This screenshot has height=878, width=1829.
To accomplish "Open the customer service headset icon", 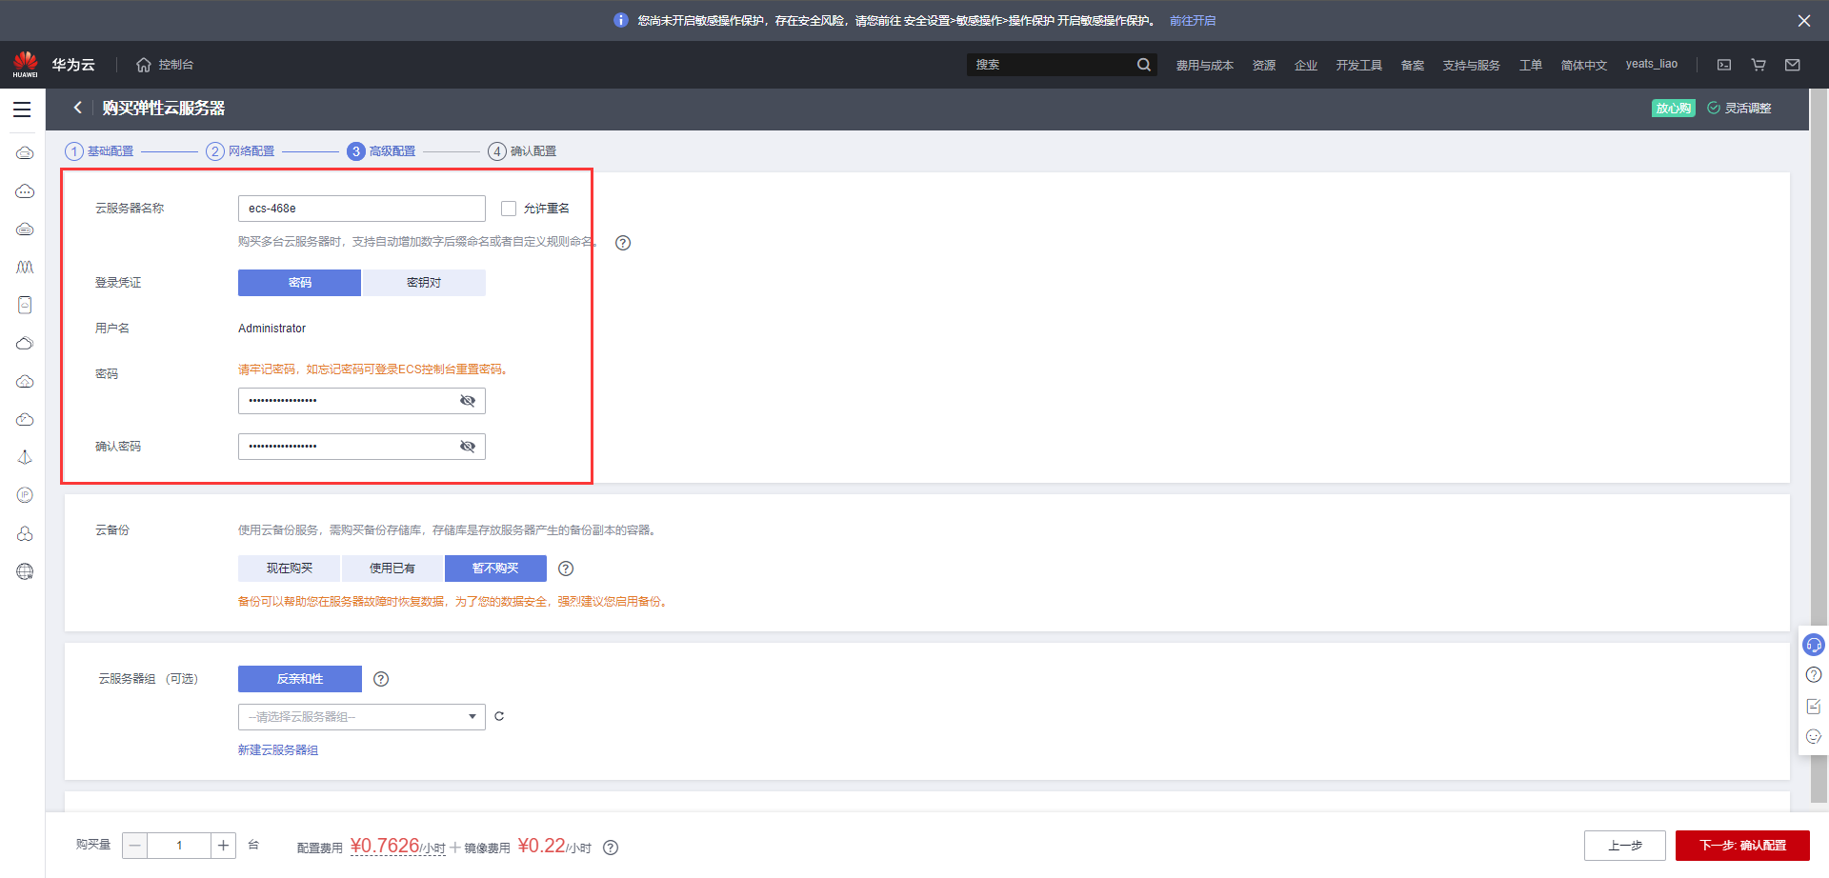I will (x=1814, y=645).
